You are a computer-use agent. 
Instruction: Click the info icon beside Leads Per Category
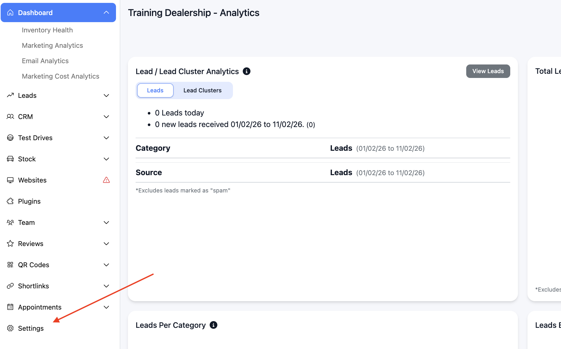(x=213, y=325)
